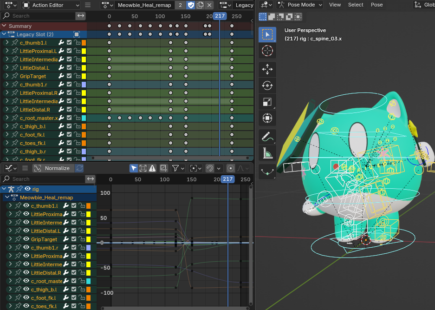Toggle the checkbox on Action Editor LittleDistal.L channel
Screen dimensions: 435x310
[x=69, y=67]
